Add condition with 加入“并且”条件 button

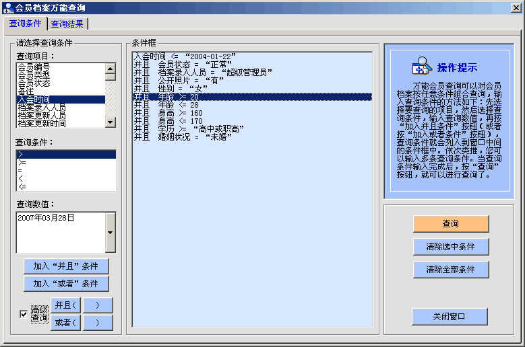point(66,266)
